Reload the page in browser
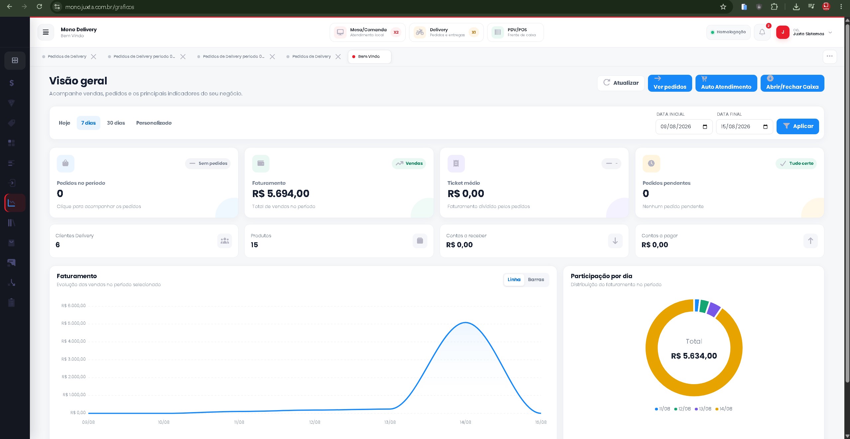 [x=39, y=7]
